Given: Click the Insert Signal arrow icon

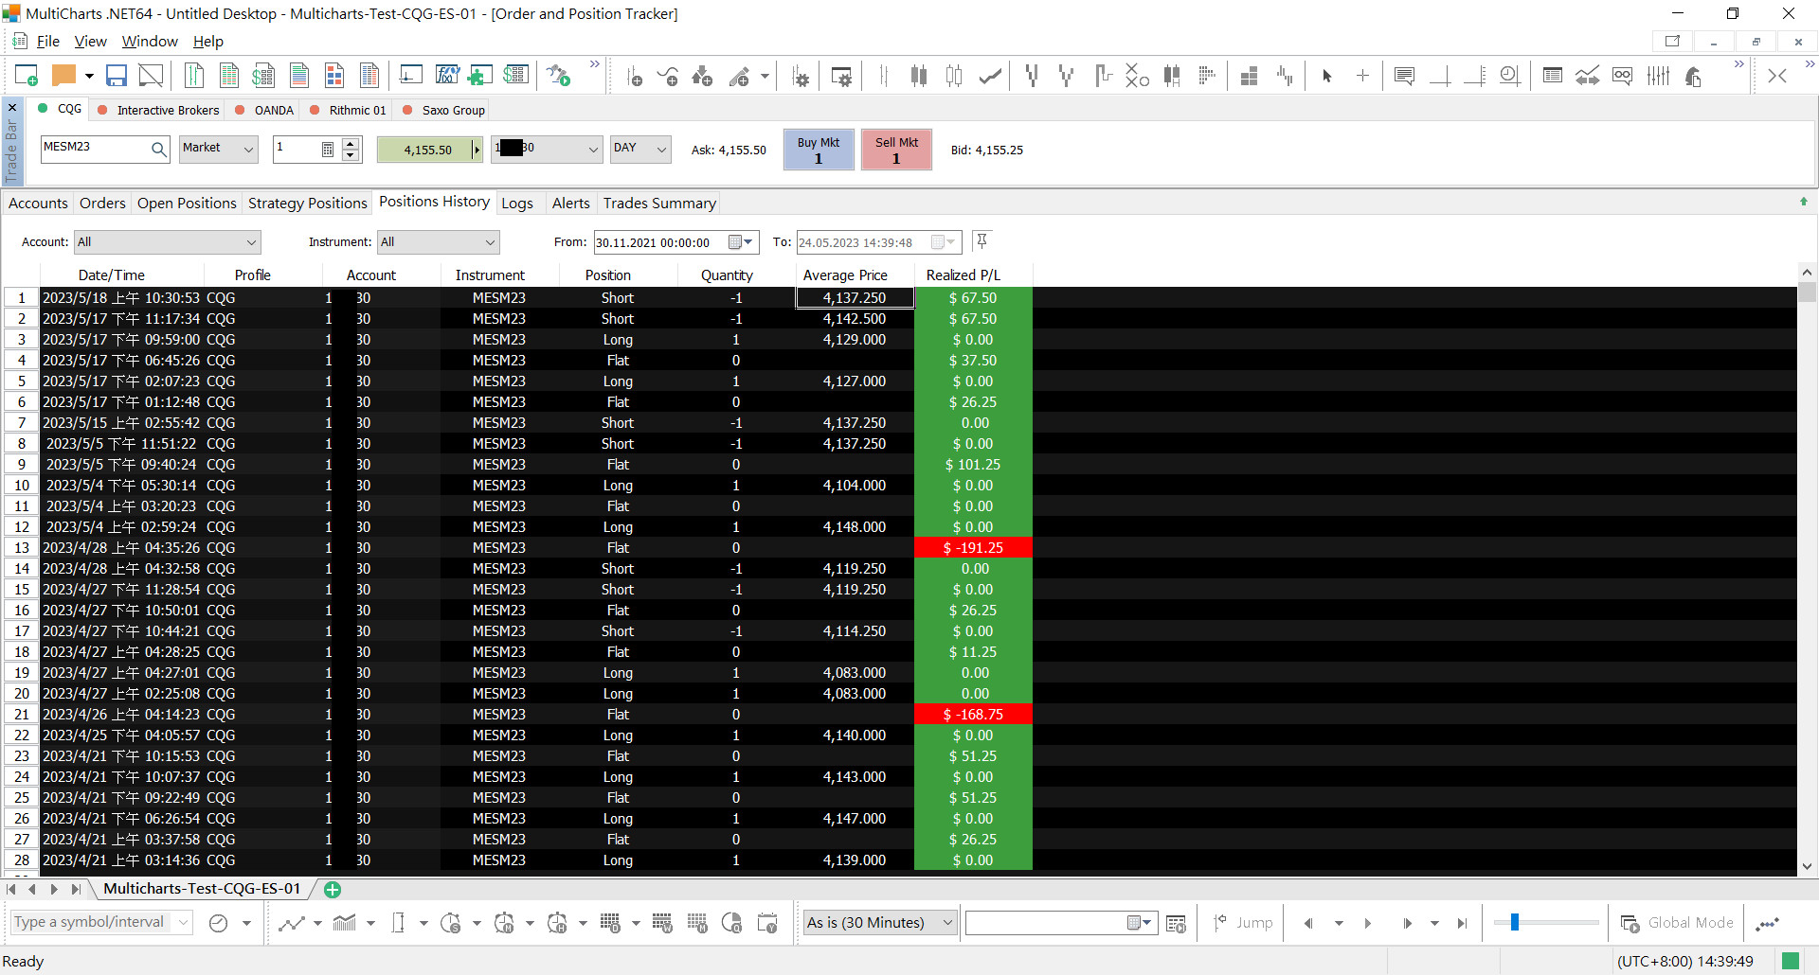Looking at the screenshot, I should pos(702,77).
